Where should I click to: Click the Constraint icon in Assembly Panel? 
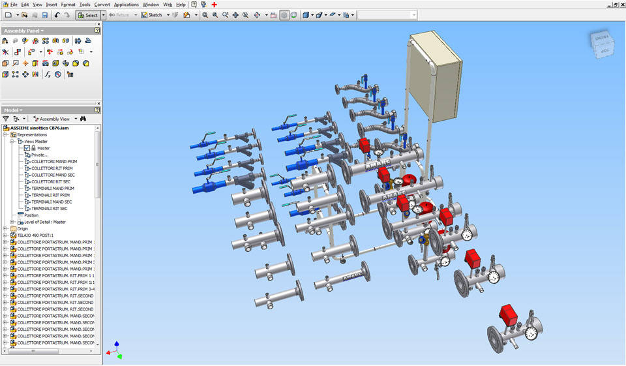click(x=17, y=52)
